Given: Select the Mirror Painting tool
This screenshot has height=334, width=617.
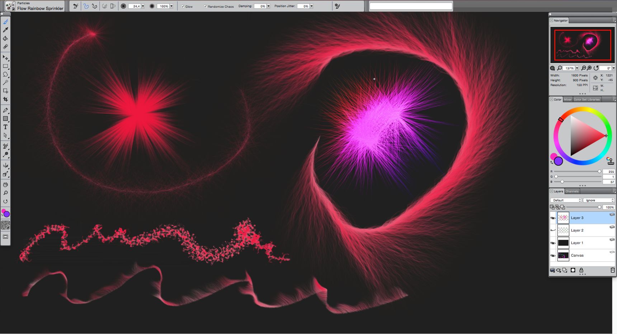Looking at the screenshot, I should pos(5,166).
